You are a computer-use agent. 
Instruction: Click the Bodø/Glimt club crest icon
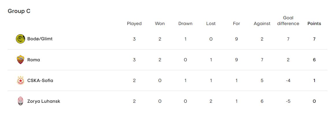click(21, 39)
